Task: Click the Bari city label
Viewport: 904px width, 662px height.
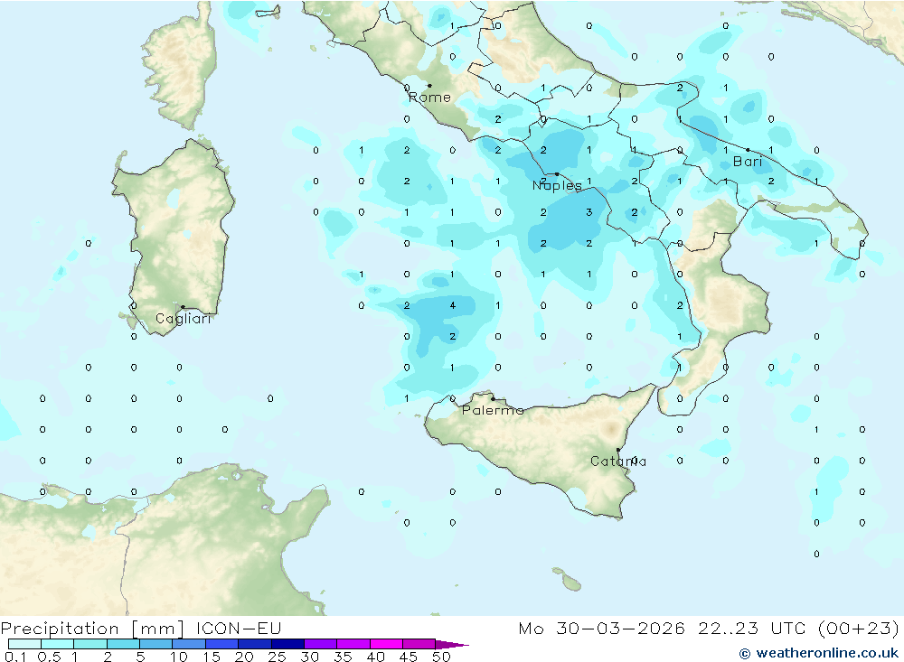Action: (x=748, y=162)
